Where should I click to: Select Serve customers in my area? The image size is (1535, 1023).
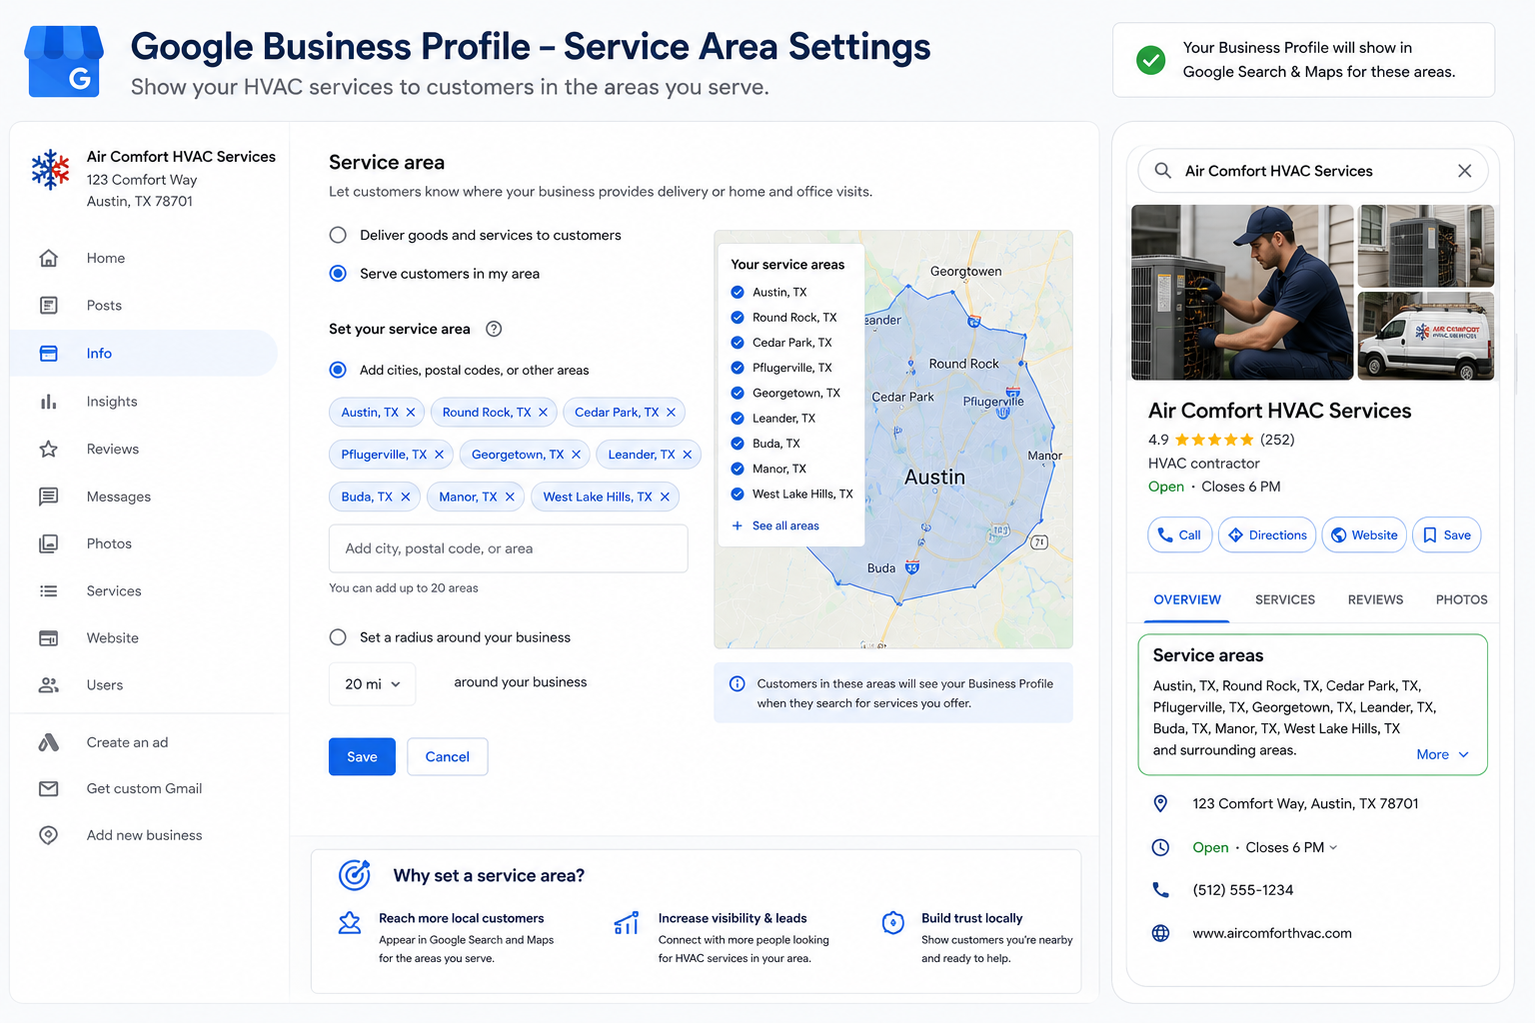(338, 274)
